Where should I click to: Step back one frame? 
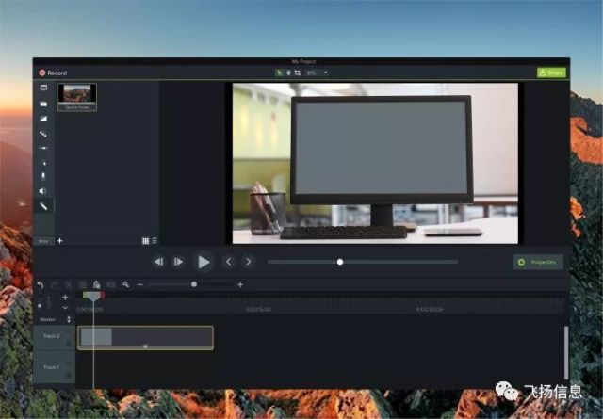(x=158, y=262)
